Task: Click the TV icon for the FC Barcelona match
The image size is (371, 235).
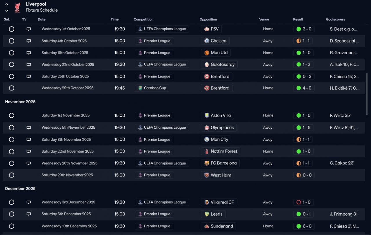Action: (29, 163)
